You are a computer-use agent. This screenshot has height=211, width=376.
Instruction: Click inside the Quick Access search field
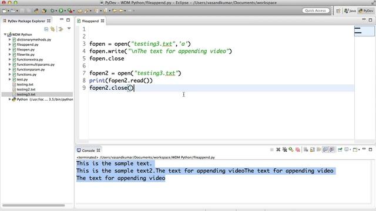pos(315,11)
